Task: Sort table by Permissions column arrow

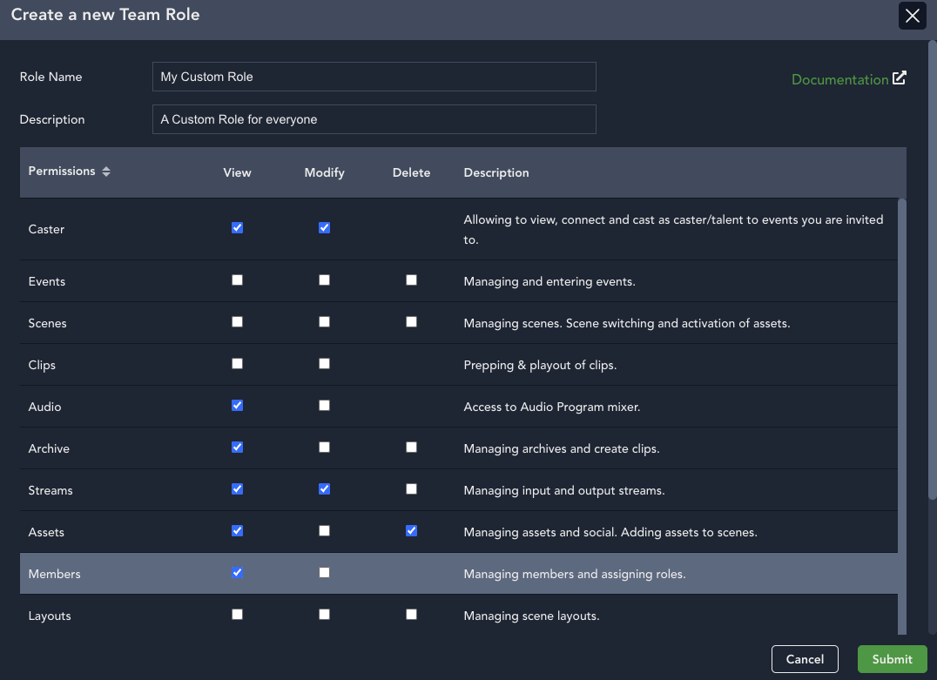Action: pos(106,172)
